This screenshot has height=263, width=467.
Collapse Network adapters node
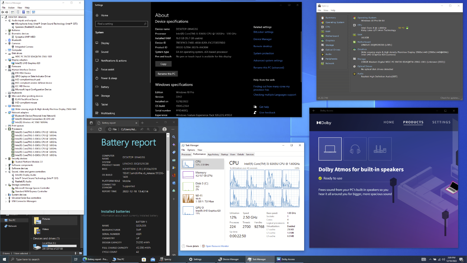[x=6, y=113]
